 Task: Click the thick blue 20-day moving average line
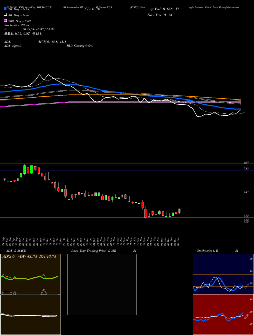point(120,93)
